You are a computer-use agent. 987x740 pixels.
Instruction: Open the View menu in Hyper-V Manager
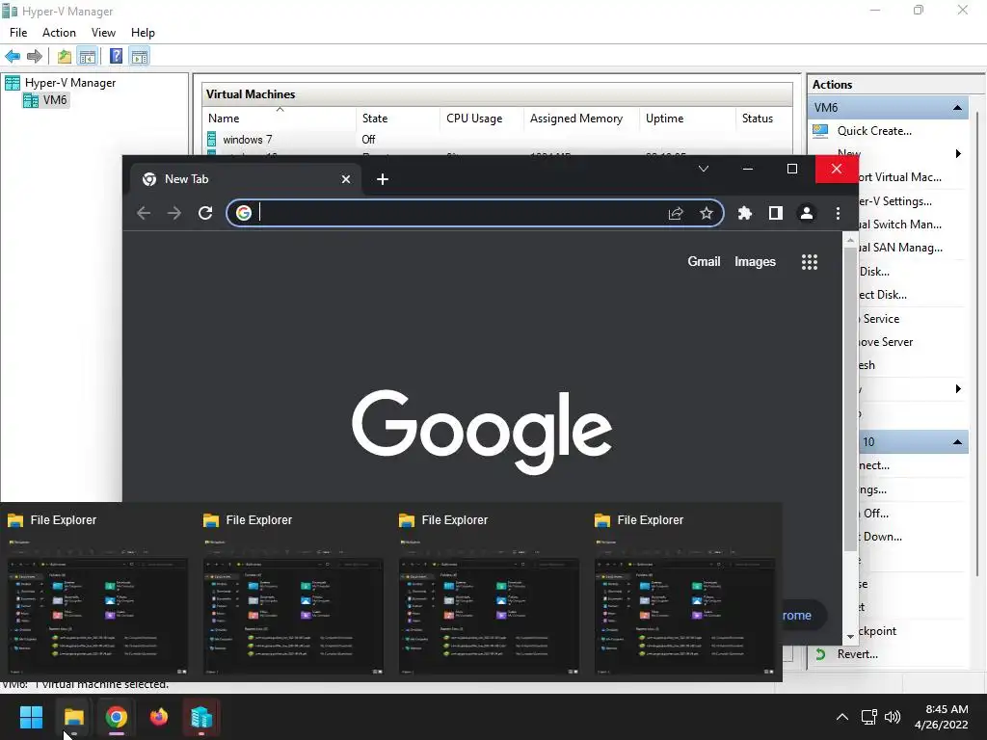coord(103,33)
